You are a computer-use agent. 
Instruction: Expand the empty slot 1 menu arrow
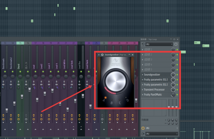tap(142, 50)
